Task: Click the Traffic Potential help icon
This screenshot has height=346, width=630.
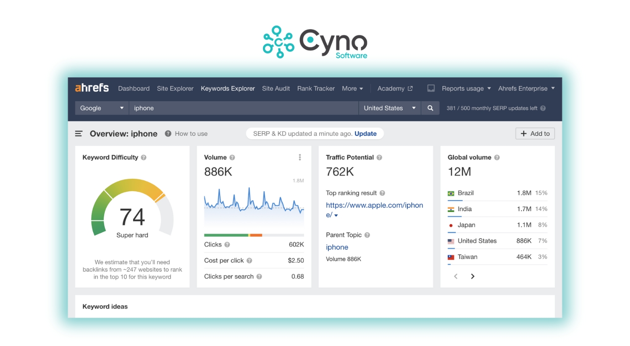Action: (x=379, y=158)
